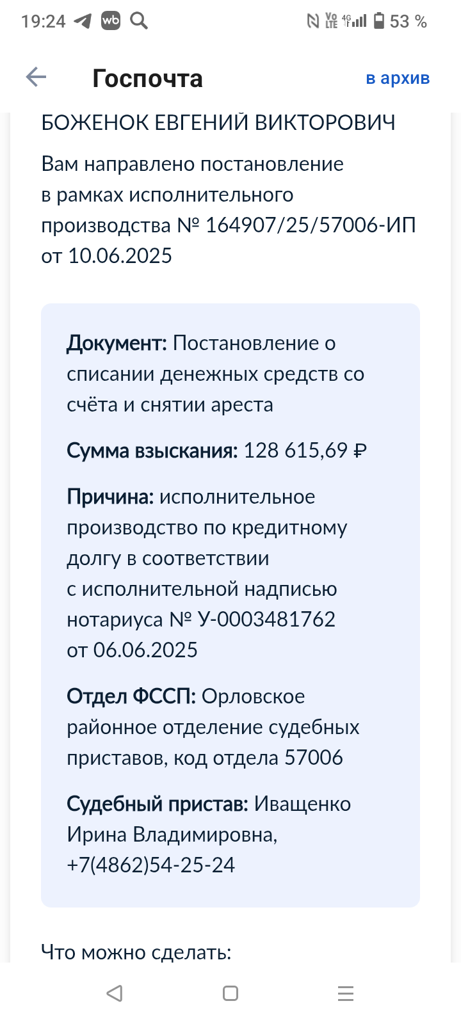Tap the «Что можно сделать» heading

[136, 952]
